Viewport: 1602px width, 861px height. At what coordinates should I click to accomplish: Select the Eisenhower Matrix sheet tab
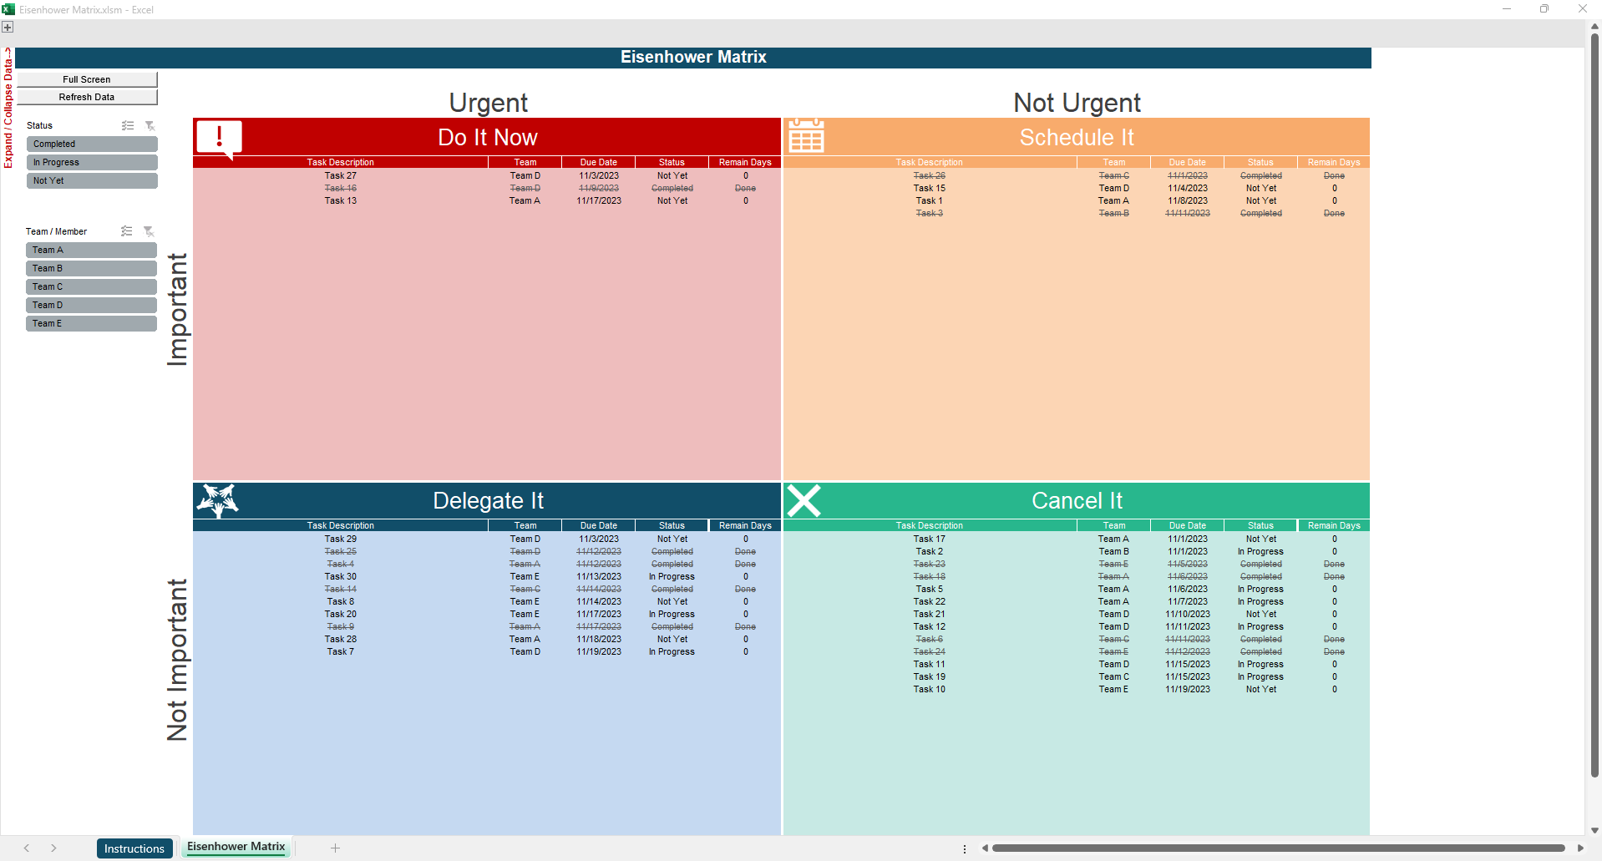coord(236,847)
